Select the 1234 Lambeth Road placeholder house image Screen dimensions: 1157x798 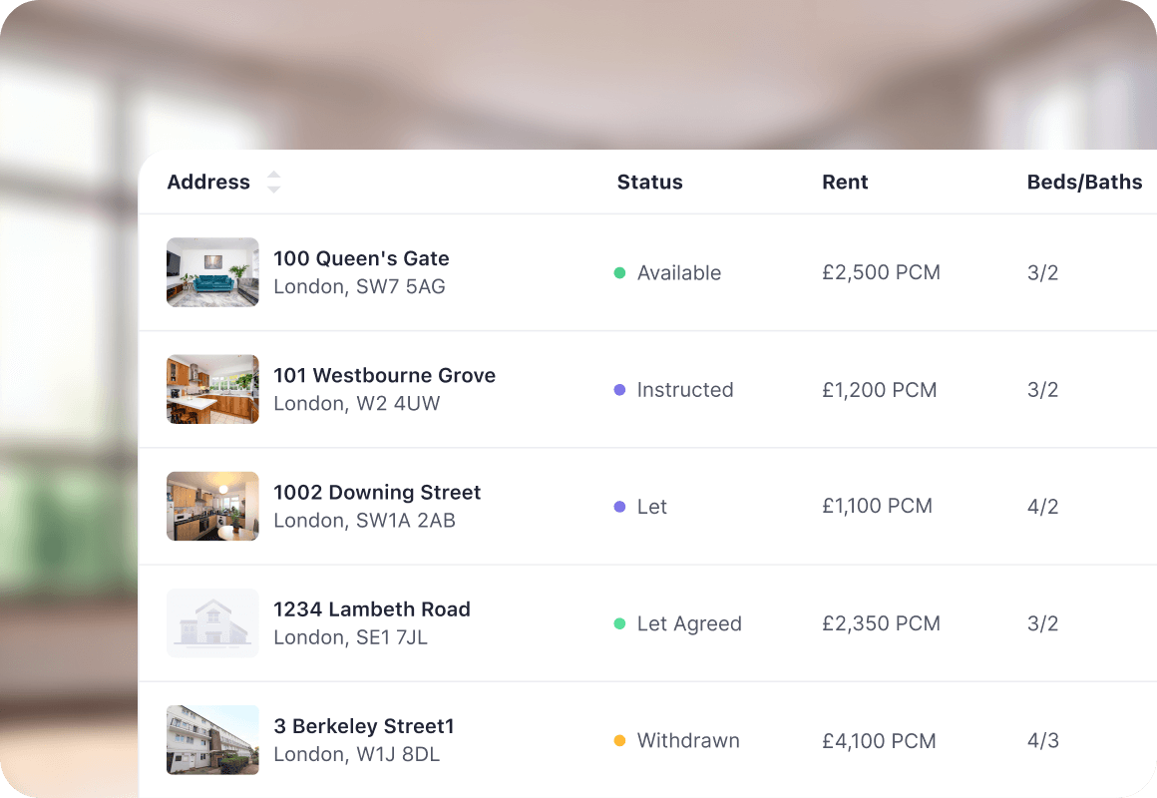point(212,622)
